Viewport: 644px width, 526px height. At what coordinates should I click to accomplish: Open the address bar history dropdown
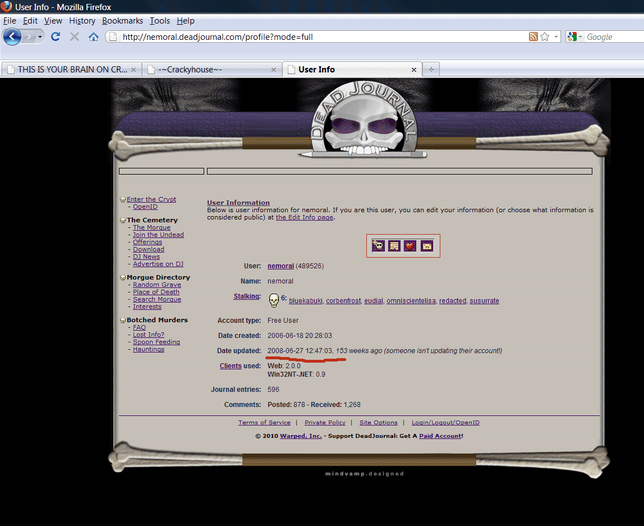[556, 37]
